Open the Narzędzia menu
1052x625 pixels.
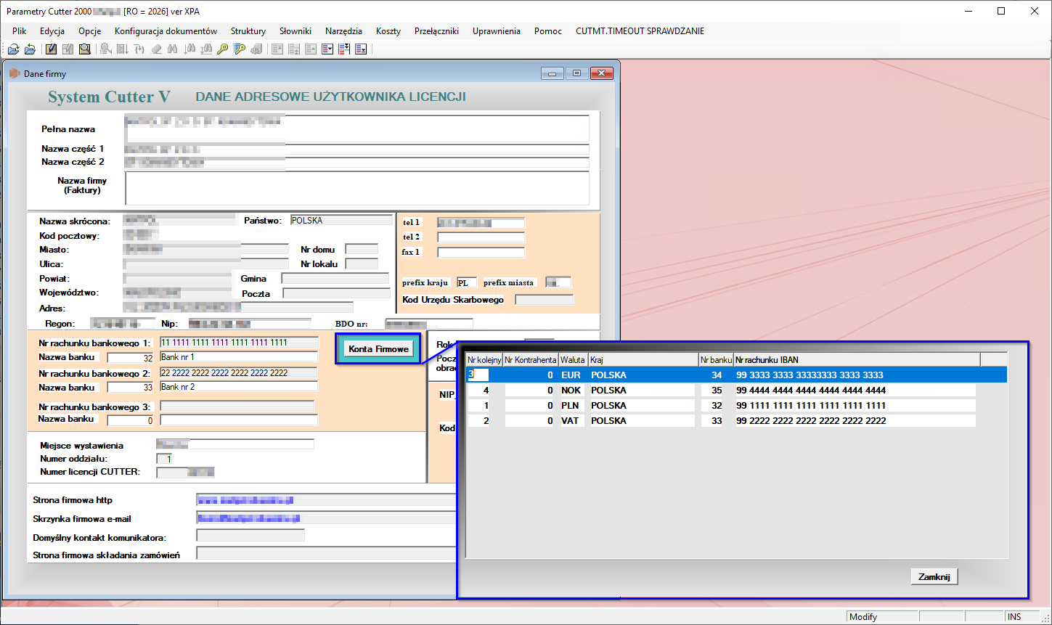[343, 31]
